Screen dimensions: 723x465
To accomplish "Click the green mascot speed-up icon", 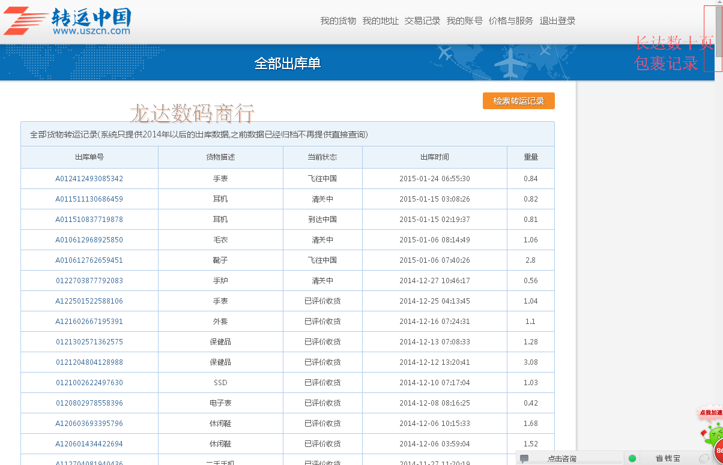I will coord(713,434).
